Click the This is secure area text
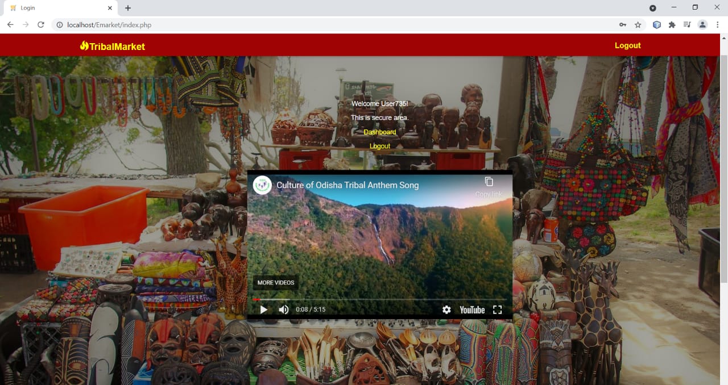 pos(379,118)
